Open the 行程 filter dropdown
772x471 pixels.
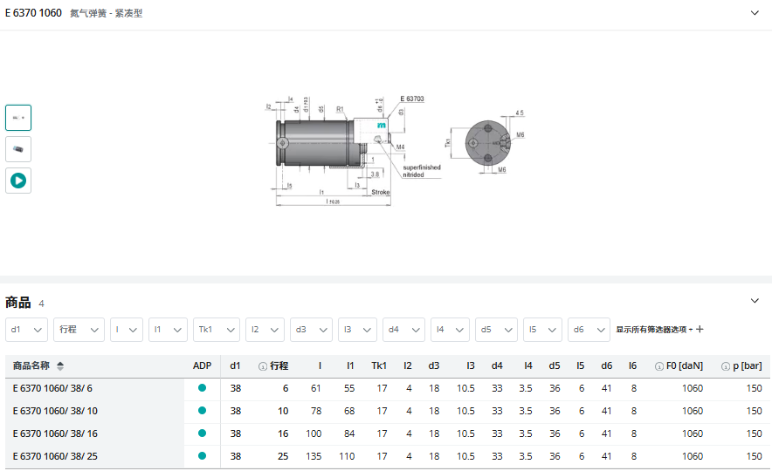coord(79,330)
